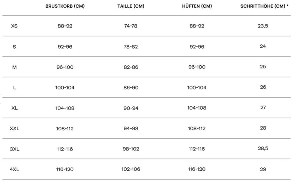Click the Taille (cm) column header

[131, 6]
